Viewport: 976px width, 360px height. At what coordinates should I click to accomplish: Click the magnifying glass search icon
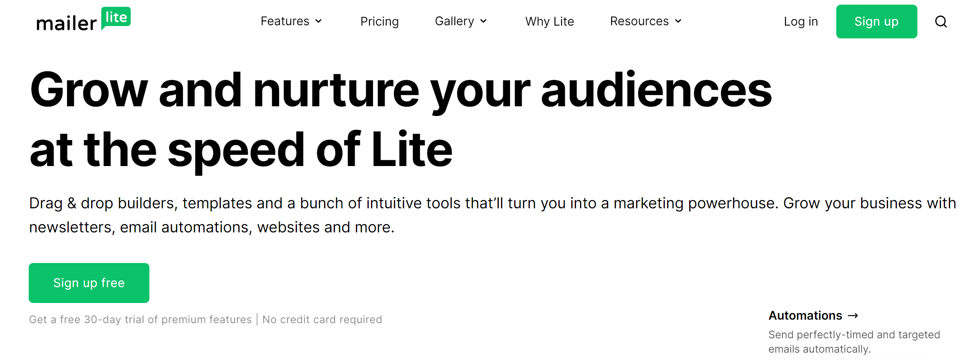click(941, 21)
